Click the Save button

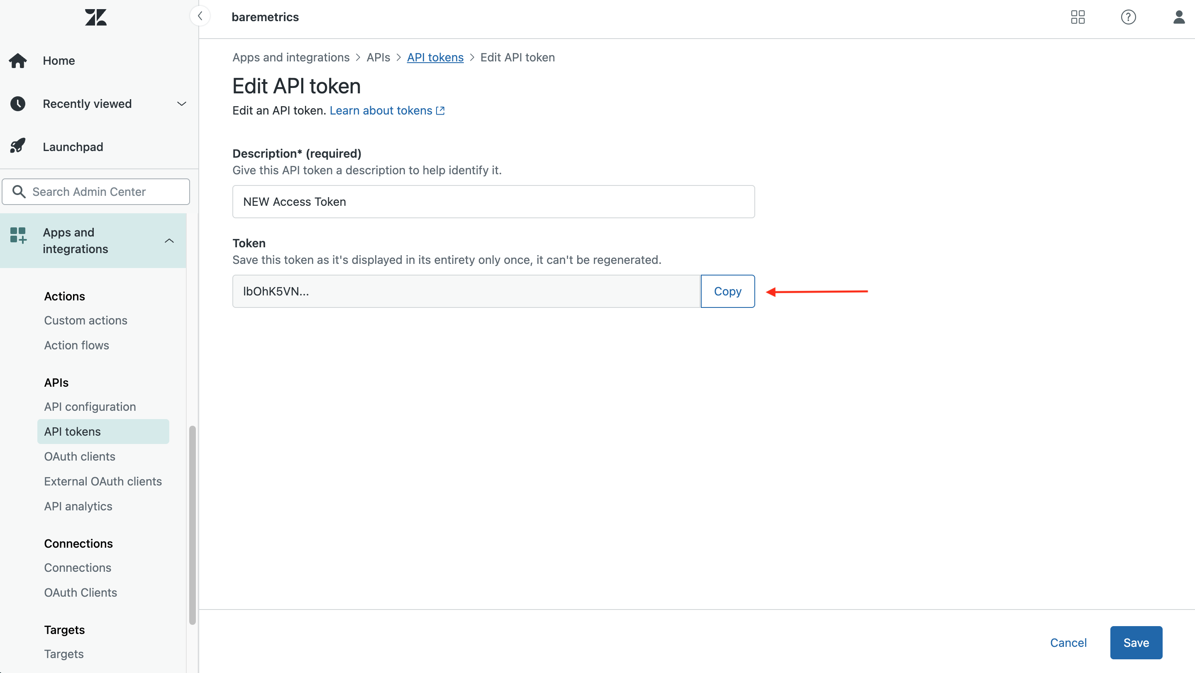click(x=1136, y=642)
